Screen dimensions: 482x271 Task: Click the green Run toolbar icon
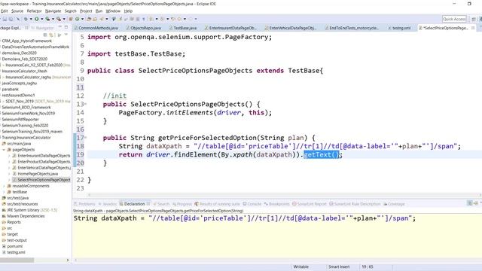click(x=37, y=19)
